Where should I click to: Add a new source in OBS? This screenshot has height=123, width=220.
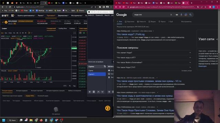click(109, 92)
